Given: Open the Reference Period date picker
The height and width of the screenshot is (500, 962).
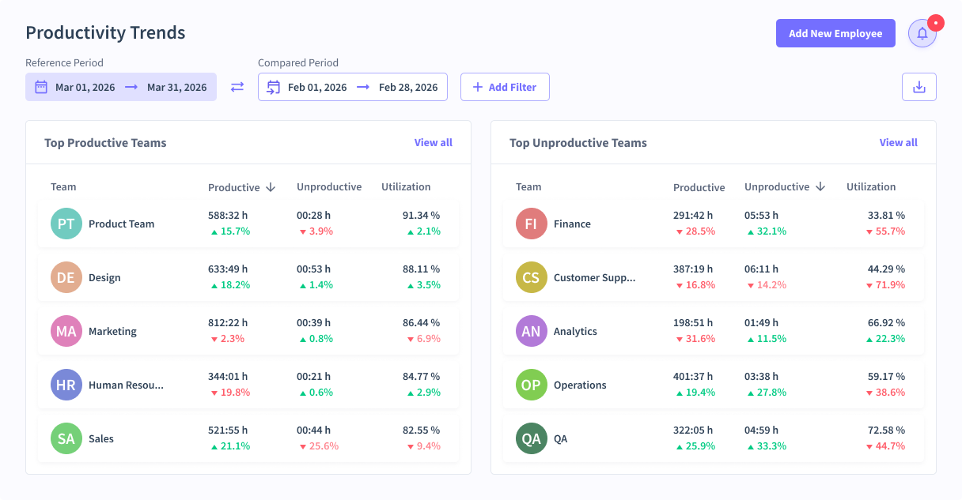Looking at the screenshot, I should pyautogui.click(x=121, y=87).
